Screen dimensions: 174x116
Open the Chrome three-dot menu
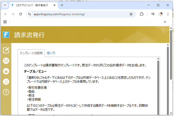[x=168, y=14]
